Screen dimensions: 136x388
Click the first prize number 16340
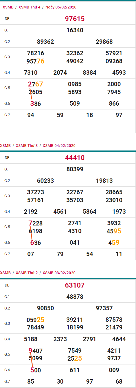pos(75,30)
